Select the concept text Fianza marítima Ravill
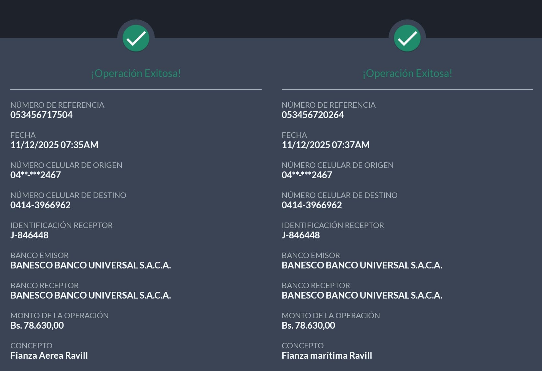 [x=327, y=355]
